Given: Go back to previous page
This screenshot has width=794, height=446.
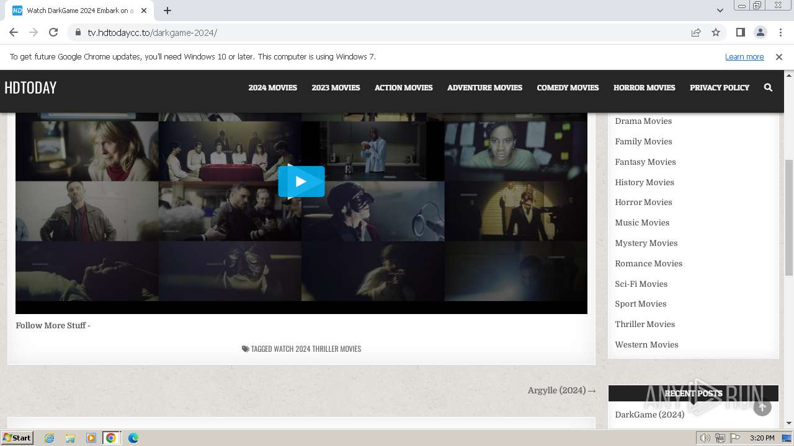Looking at the screenshot, I should pos(14,32).
